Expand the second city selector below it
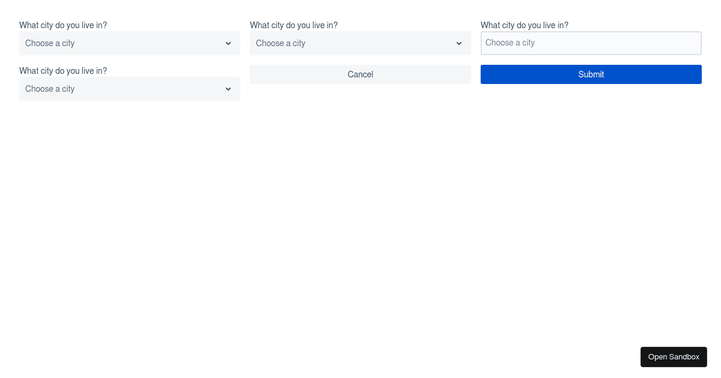 pyautogui.click(x=130, y=89)
